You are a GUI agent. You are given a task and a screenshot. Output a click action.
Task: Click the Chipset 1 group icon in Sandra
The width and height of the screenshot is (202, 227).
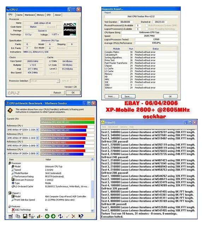[x=10, y=193]
